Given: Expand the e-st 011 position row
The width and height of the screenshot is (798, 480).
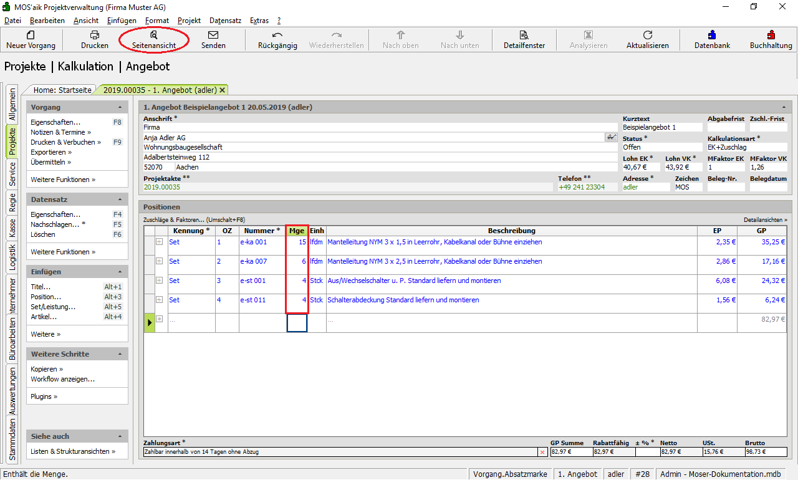Looking at the screenshot, I should click(160, 300).
